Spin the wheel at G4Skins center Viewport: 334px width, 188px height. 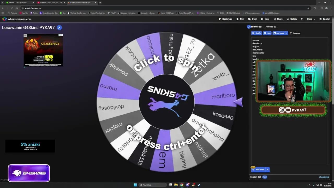(x=167, y=102)
